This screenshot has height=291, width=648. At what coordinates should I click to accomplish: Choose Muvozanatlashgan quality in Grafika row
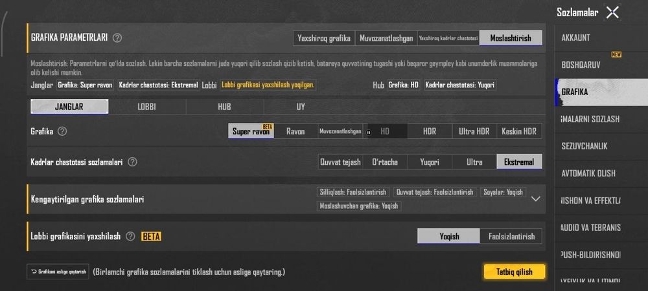click(340, 131)
